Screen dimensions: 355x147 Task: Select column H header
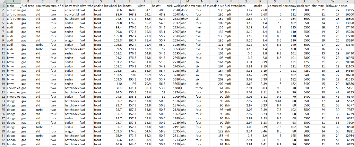pyautogui.click(x=115, y=1)
